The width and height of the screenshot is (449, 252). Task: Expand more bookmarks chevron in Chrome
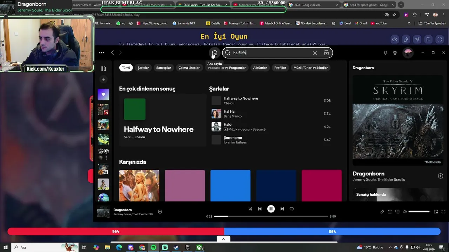click(409, 23)
